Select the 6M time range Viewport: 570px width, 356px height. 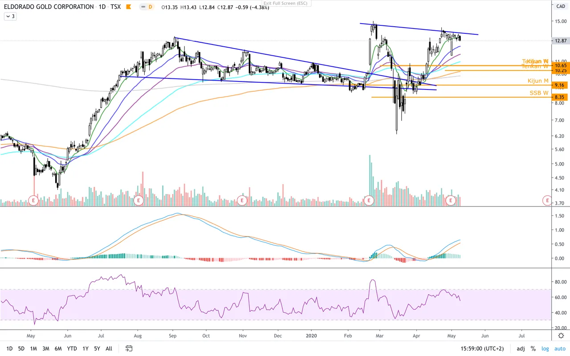click(58, 348)
